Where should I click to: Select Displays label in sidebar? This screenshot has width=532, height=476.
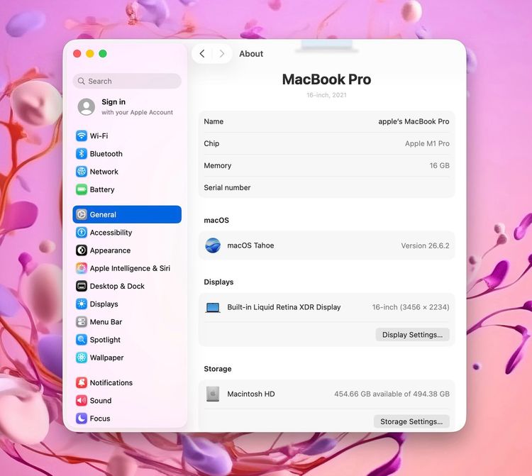click(x=104, y=304)
